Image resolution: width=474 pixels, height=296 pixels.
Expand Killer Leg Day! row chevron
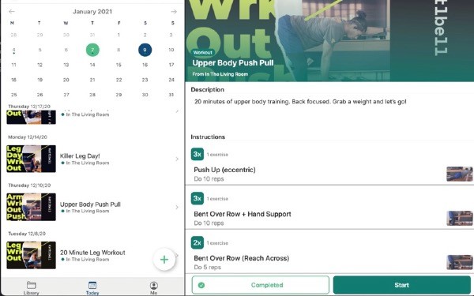click(x=177, y=159)
